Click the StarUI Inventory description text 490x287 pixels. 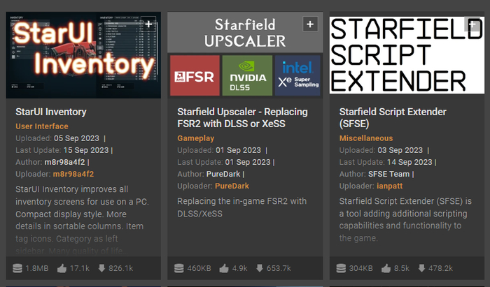[82, 220]
